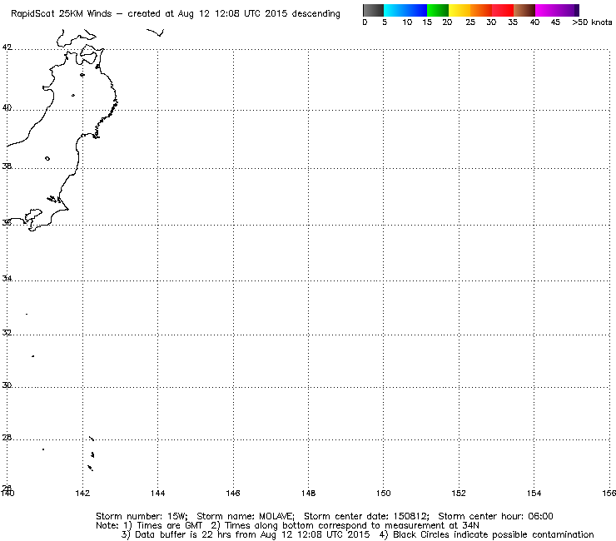
Task: Click 'Black Circles indicate possible contamination' note
Action: (x=494, y=534)
